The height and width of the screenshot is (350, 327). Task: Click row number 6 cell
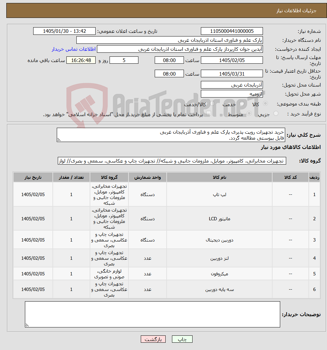[x=314, y=289]
